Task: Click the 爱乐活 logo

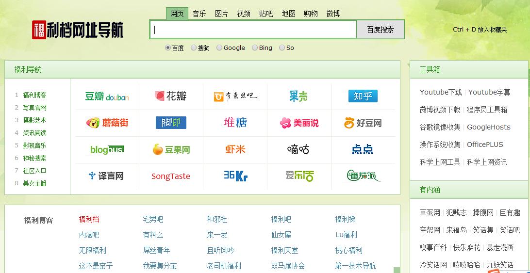Action: pyautogui.click(x=299, y=176)
